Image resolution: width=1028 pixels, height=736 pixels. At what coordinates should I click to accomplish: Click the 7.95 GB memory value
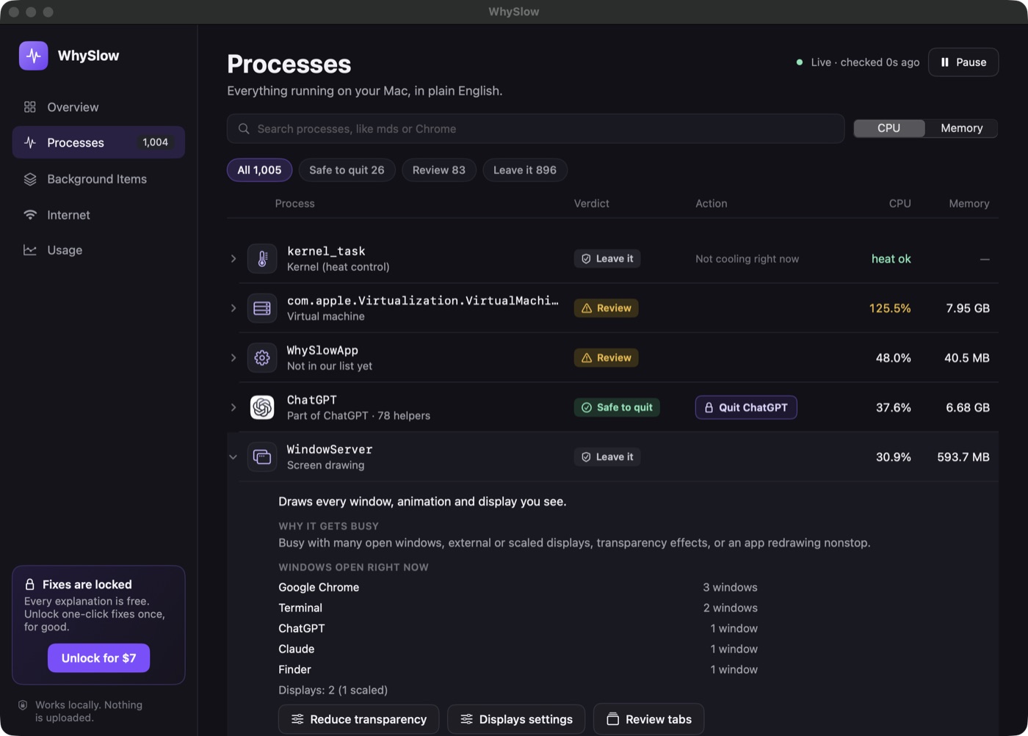click(x=968, y=308)
